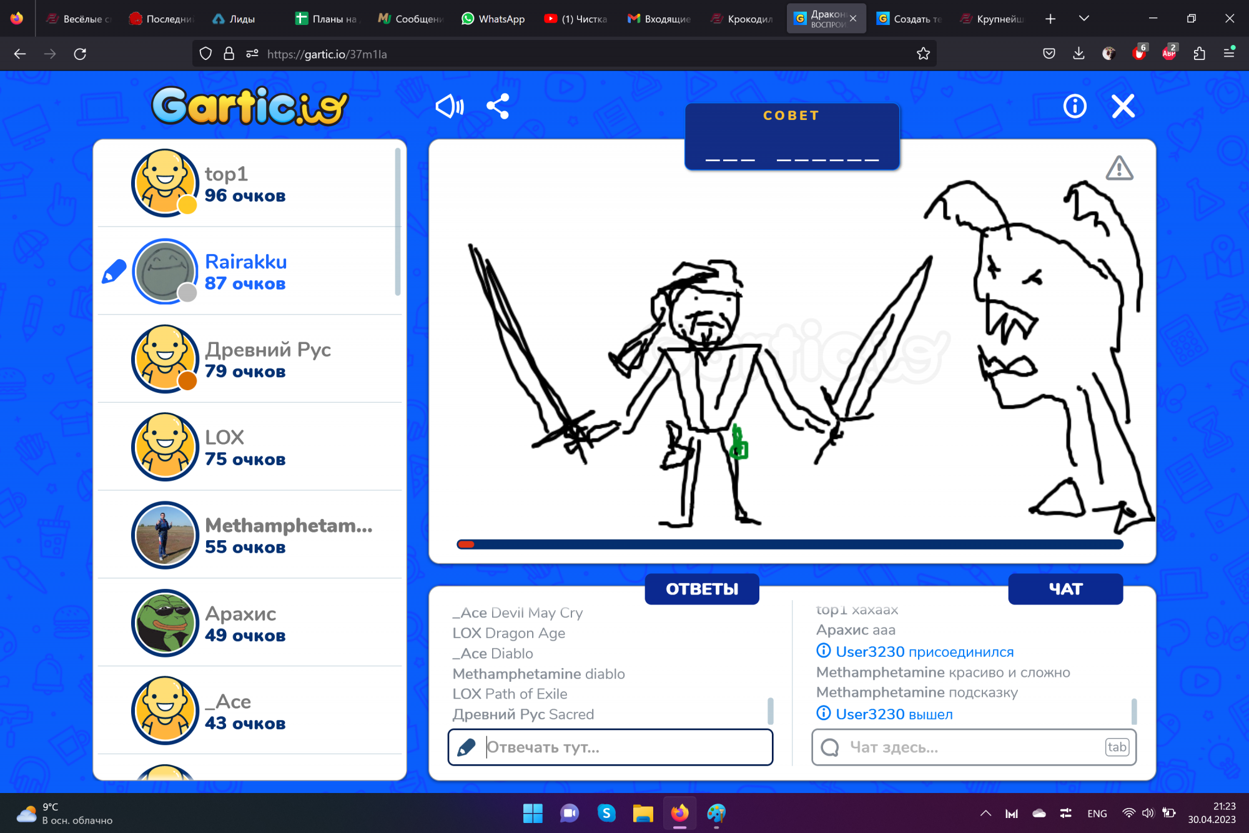Mute the game sound speaker icon

click(x=449, y=107)
